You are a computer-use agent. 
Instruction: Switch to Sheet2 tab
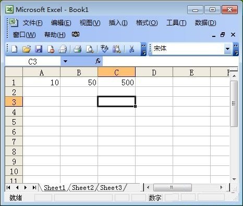pyautogui.click(x=83, y=188)
